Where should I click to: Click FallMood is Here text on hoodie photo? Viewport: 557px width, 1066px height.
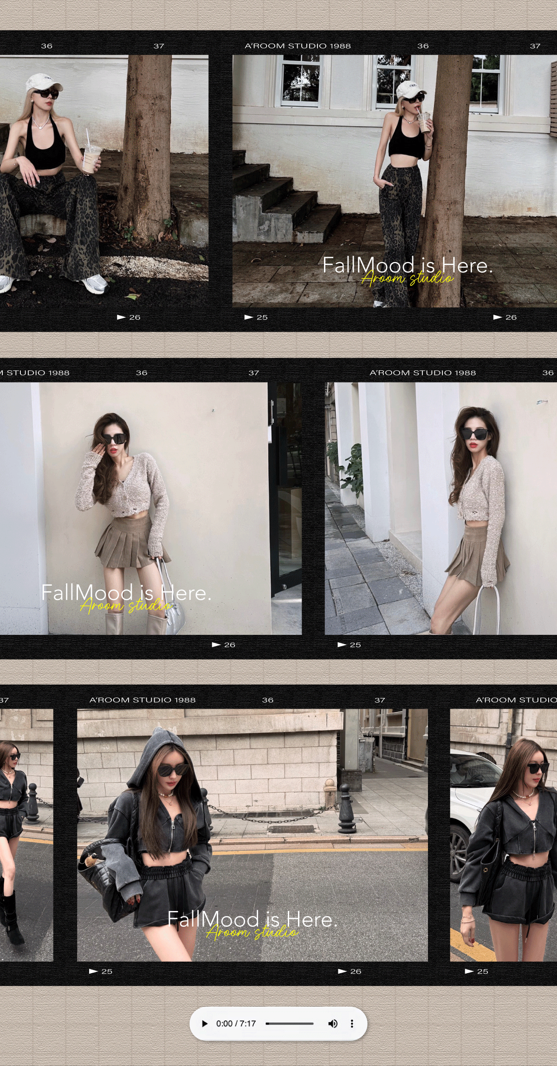pyautogui.click(x=253, y=919)
